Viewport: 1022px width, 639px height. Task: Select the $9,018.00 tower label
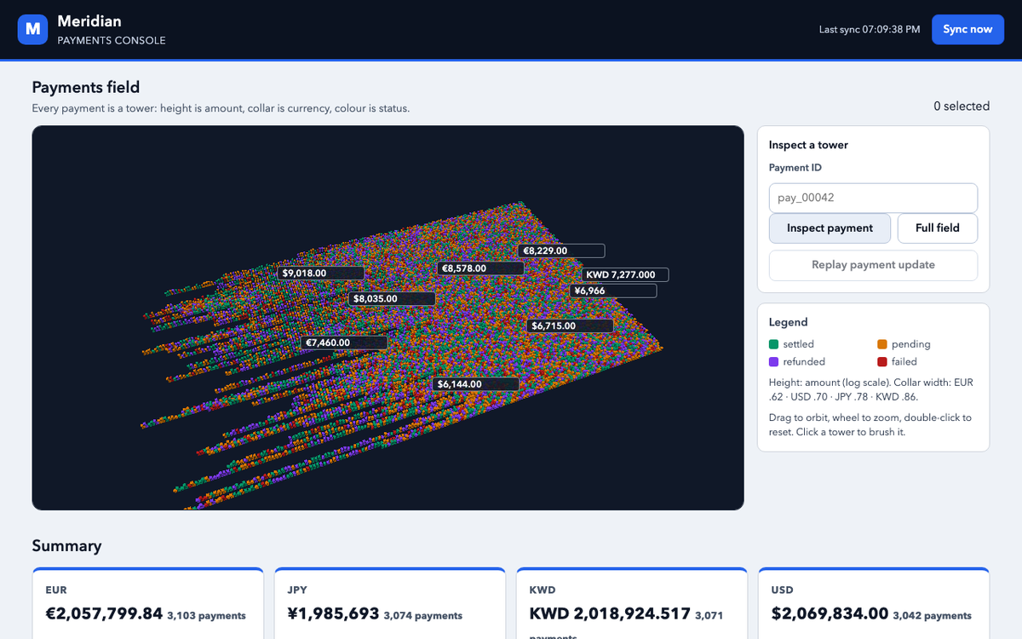(x=320, y=273)
